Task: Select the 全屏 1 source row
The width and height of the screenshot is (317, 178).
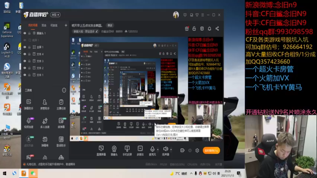Action: coord(45,47)
